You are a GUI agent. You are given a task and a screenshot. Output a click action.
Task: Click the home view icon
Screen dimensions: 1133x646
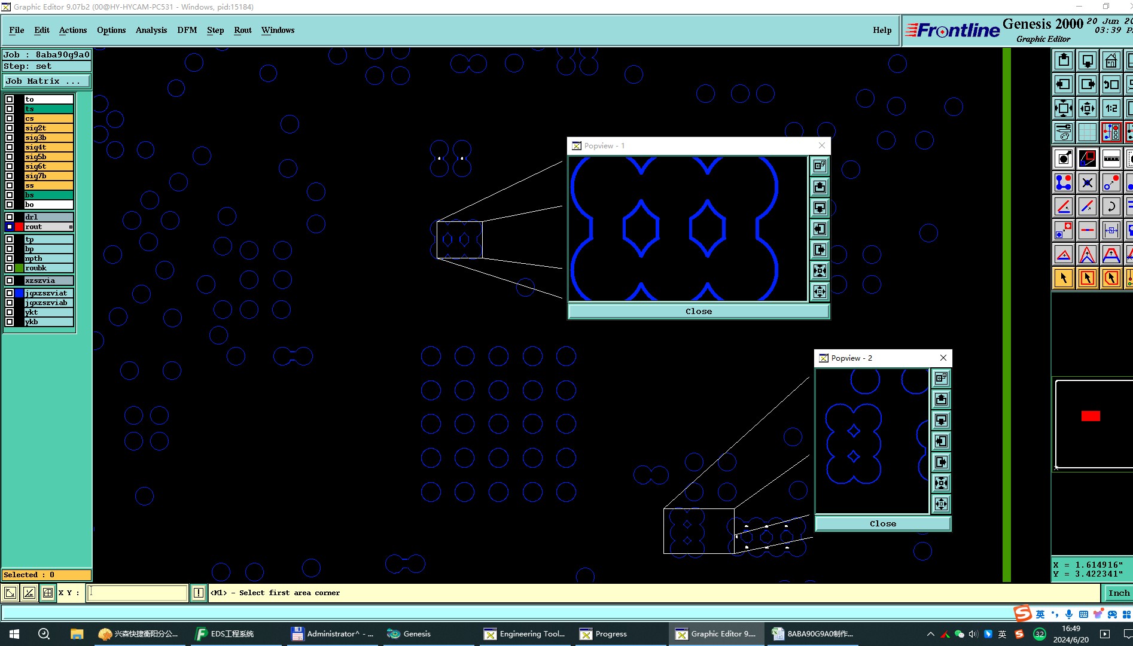[1111, 60]
